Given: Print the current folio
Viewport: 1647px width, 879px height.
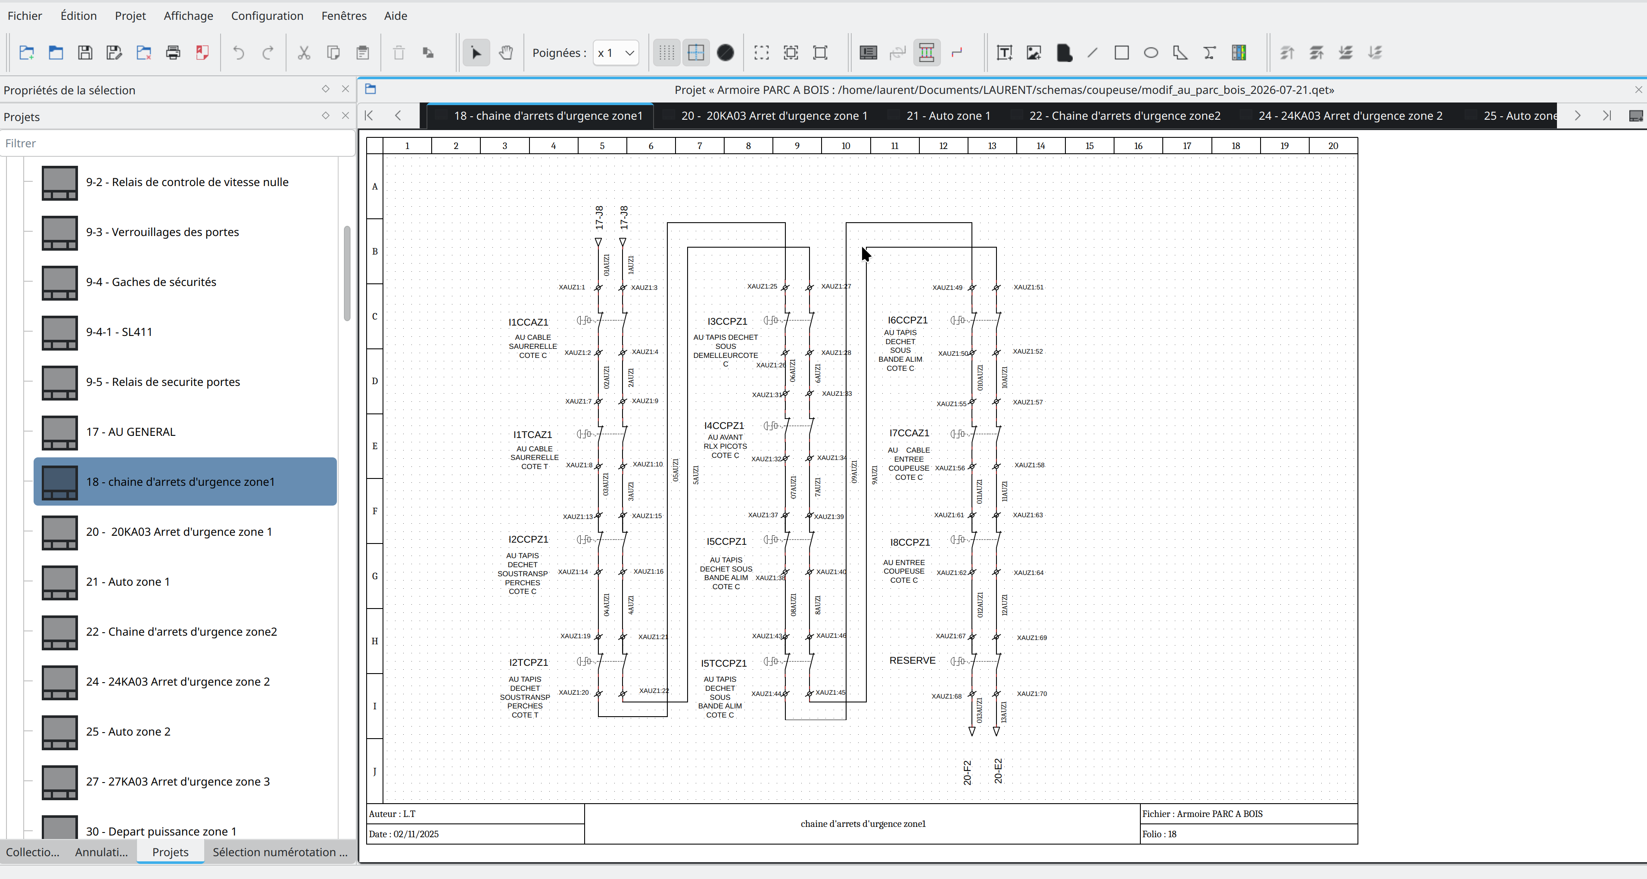Looking at the screenshot, I should (173, 53).
